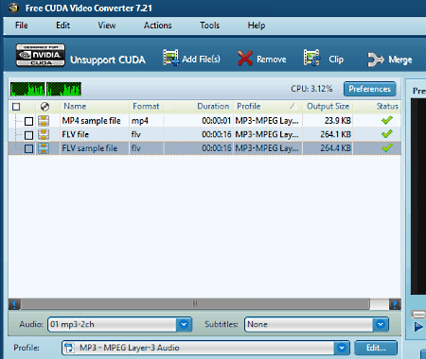Image resolution: width=426 pixels, height=359 pixels.
Task: Click the MP3 - MPEG Layer-3 Audio profile box
Action: pyautogui.click(x=205, y=348)
